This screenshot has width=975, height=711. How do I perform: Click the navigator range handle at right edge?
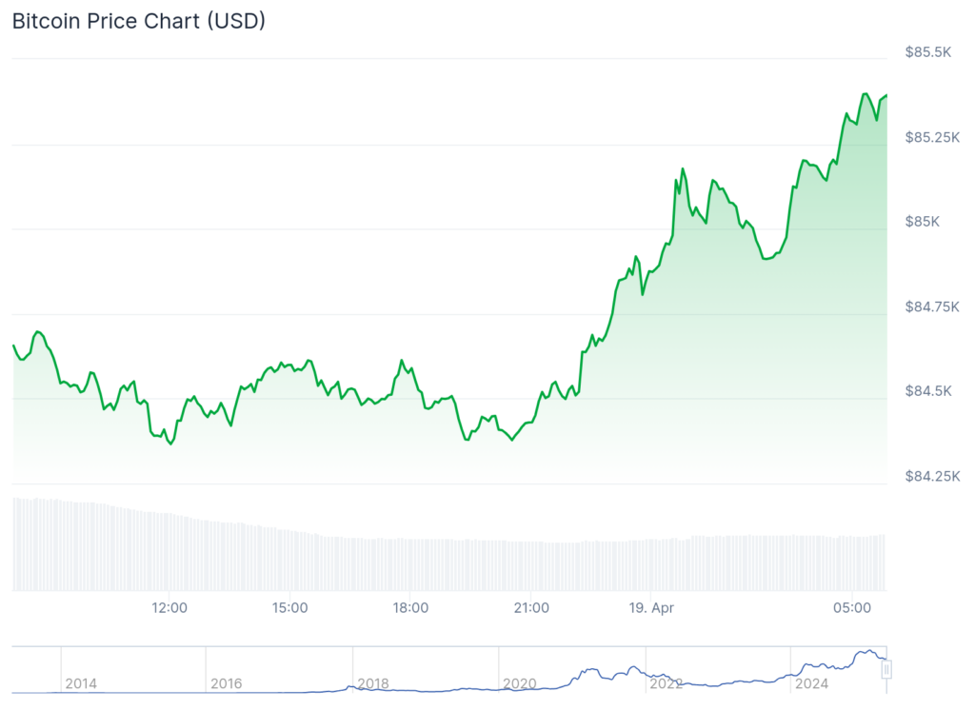coord(886,670)
